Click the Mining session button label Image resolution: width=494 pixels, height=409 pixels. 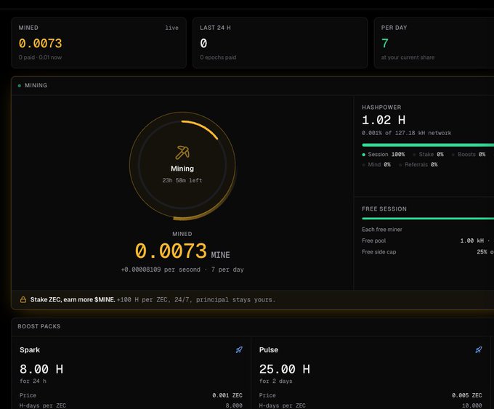point(182,169)
